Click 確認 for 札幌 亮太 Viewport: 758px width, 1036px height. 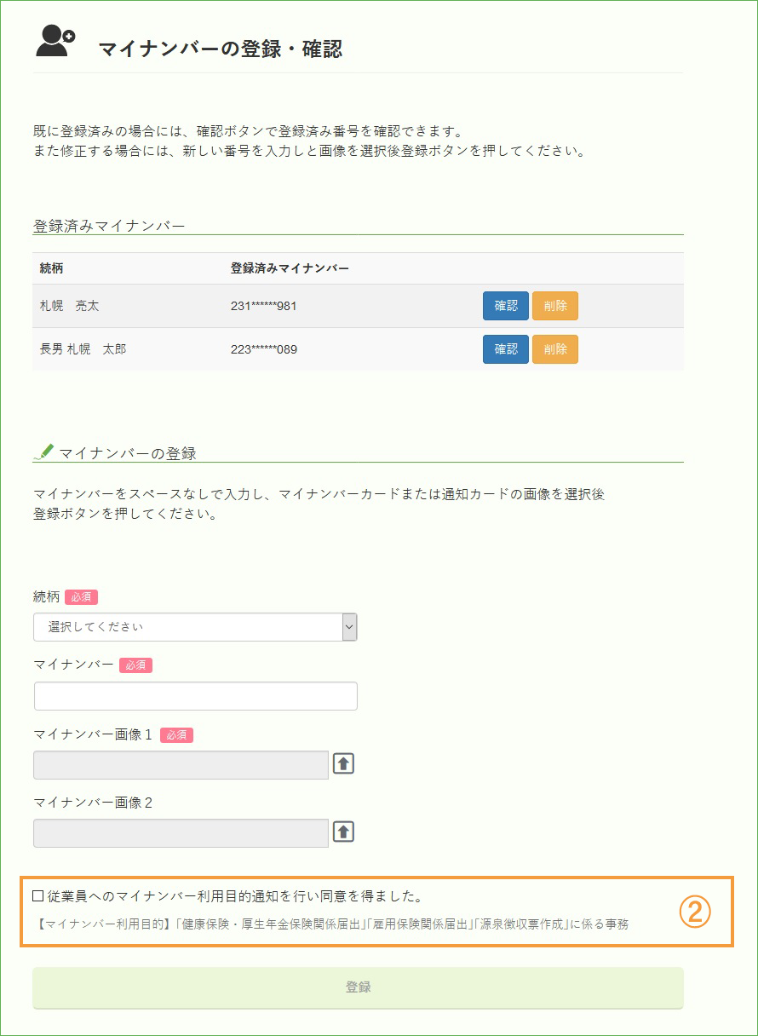pyautogui.click(x=506, y=306)
